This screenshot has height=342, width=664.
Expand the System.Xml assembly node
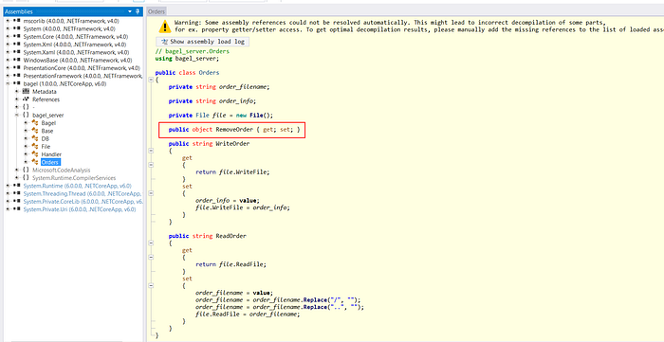[x=8, y=45]
